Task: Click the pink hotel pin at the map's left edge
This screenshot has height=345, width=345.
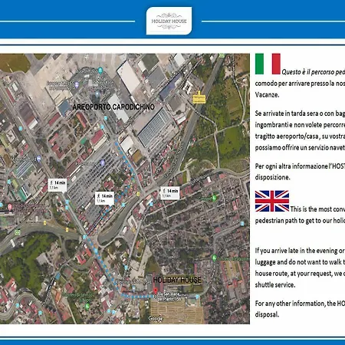Action: coord(10,206)
